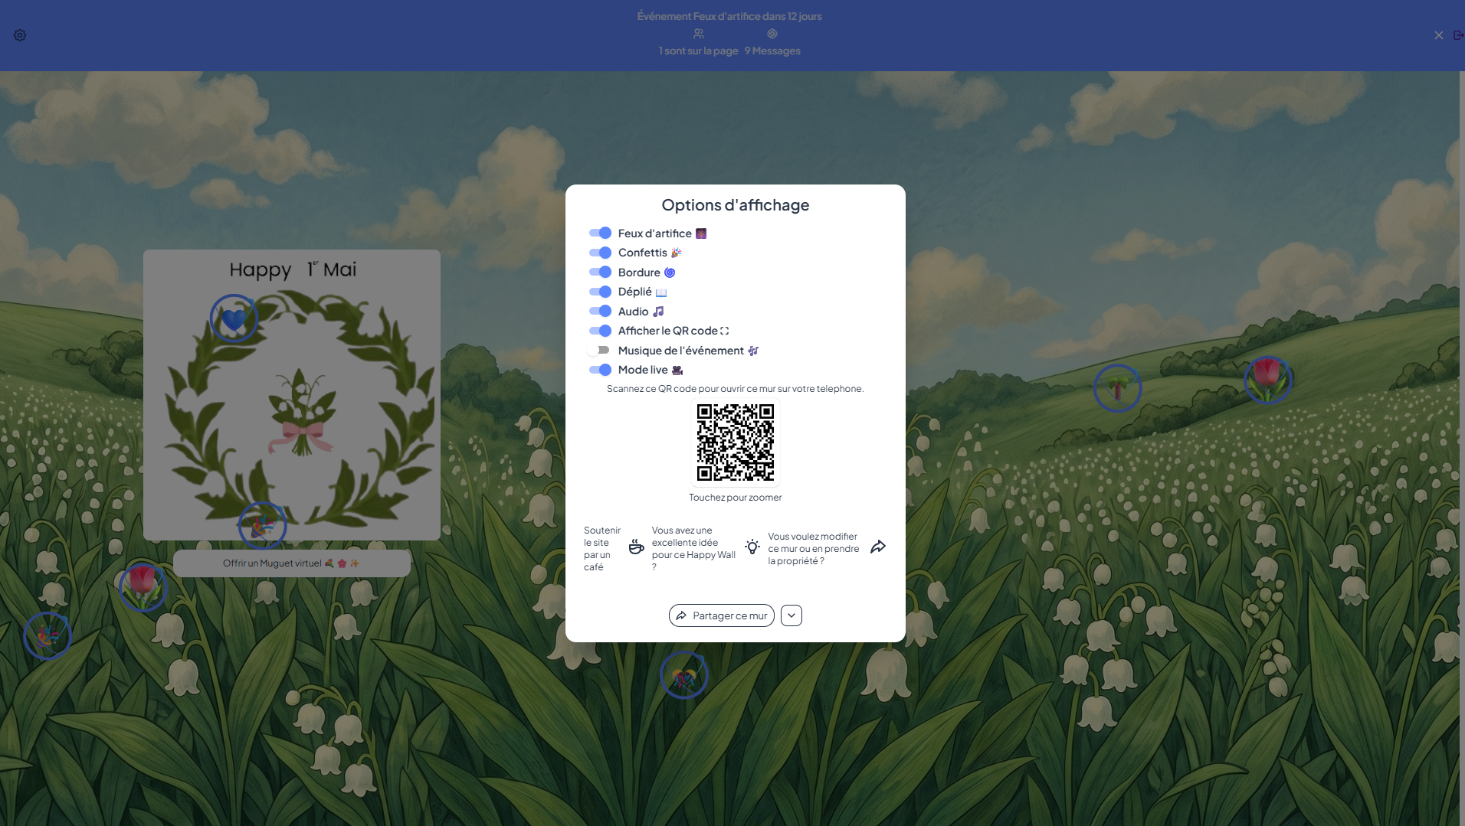Viewport: 1465px width, 826px height.
Task: Open the Happy 1er Mai card
Action: click(x=291, y=413)
